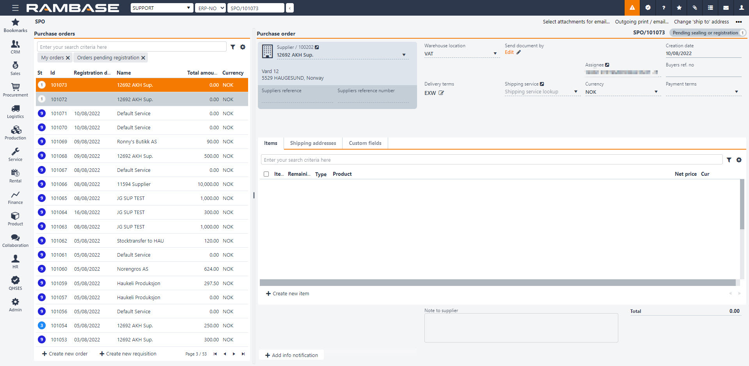Click the alert warning icon in header
This screenshot has width=749, height=366.
[x=632, y=8]
